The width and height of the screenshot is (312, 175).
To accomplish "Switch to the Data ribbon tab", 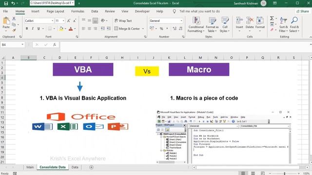I will coord(95,12).
